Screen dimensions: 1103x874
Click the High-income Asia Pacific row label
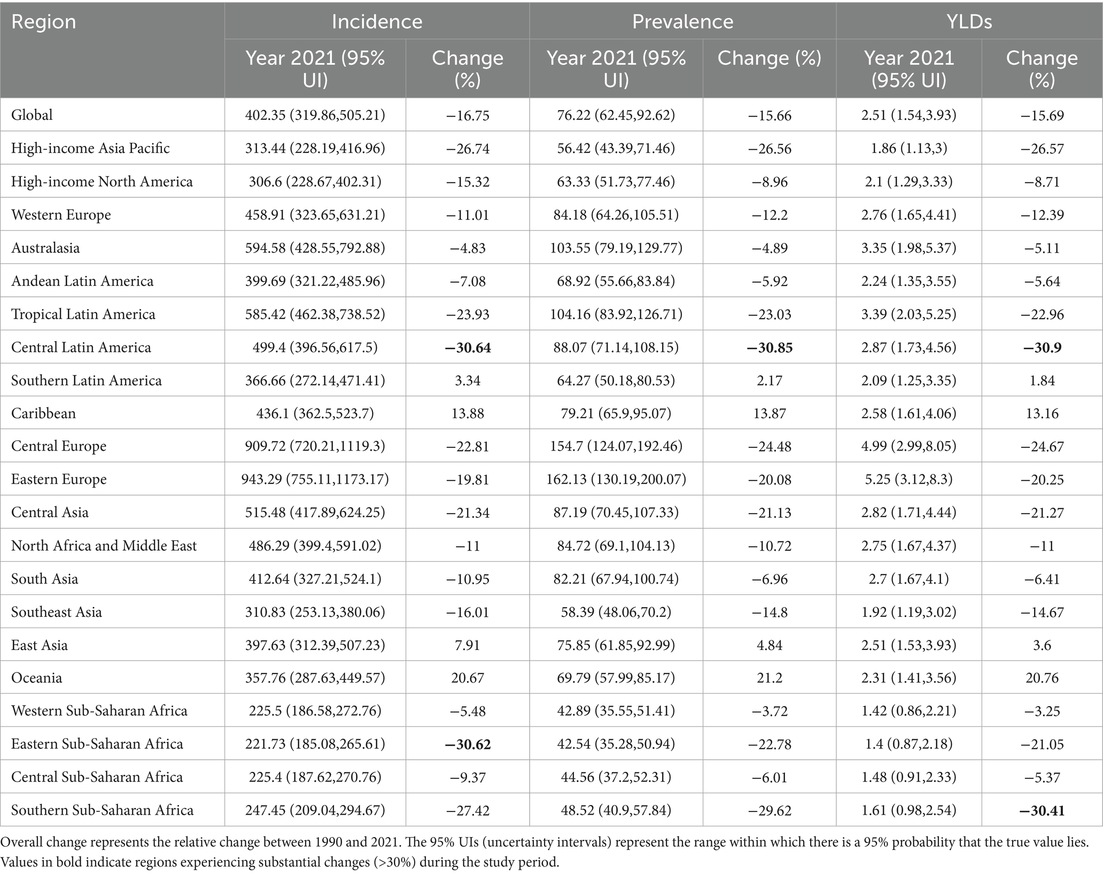(90, 148)
